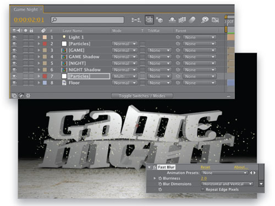Image resolution: width=275 pixels, height=206 pixels.
Task: Hide the Floor layer
Action: point(14,83)
